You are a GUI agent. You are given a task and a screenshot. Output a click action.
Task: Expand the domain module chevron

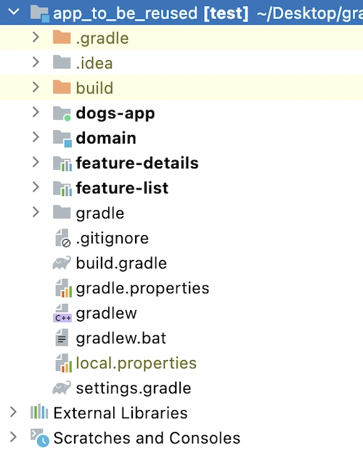36,137
